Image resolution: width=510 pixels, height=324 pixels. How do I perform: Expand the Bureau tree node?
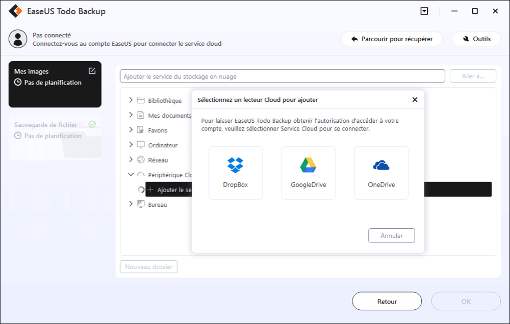(x=131, y=204)
